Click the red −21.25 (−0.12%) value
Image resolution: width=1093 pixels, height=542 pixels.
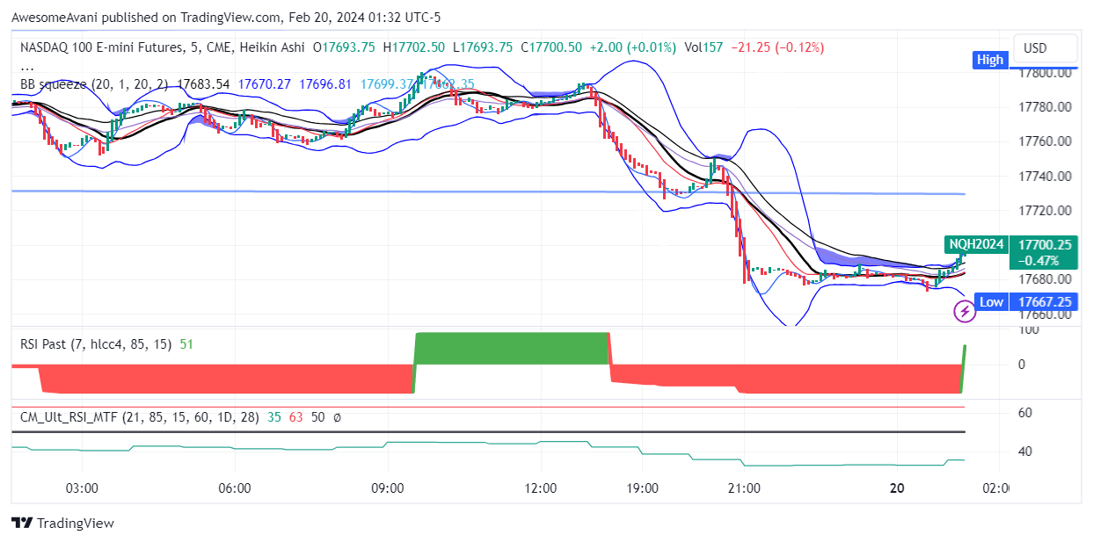click(777, 47)
